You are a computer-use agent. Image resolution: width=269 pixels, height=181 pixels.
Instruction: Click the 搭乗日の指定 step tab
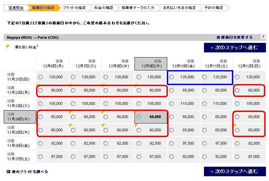pyautogui.click(x=43, y=8)
